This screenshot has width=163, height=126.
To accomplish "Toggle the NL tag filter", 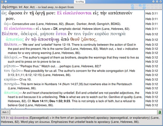I will (x=132, y=5).
